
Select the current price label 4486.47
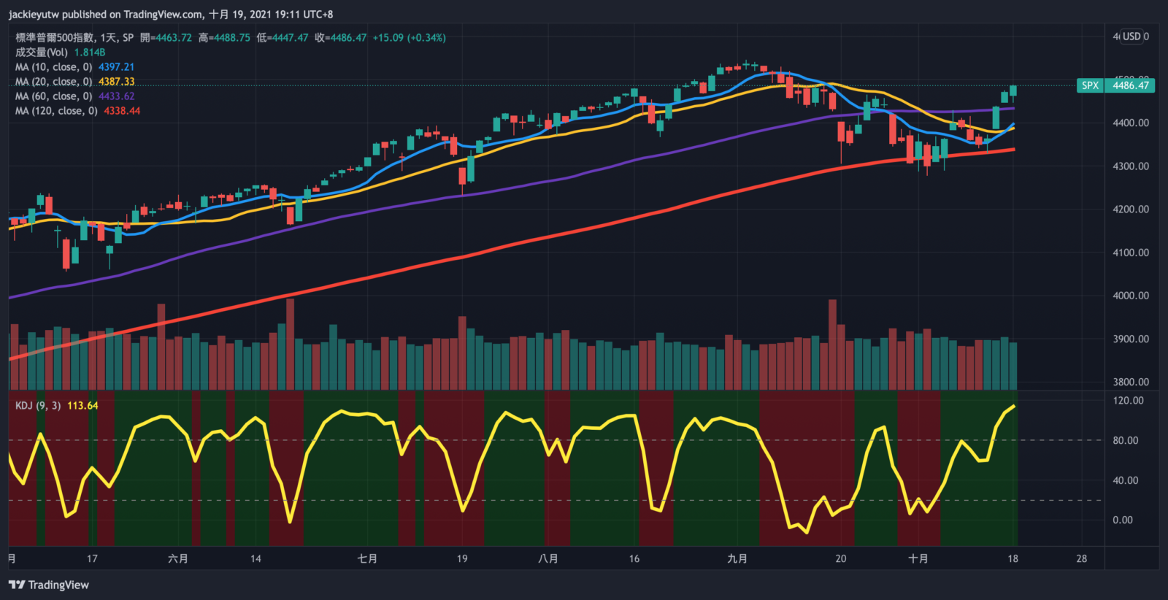click(1130, 85)
